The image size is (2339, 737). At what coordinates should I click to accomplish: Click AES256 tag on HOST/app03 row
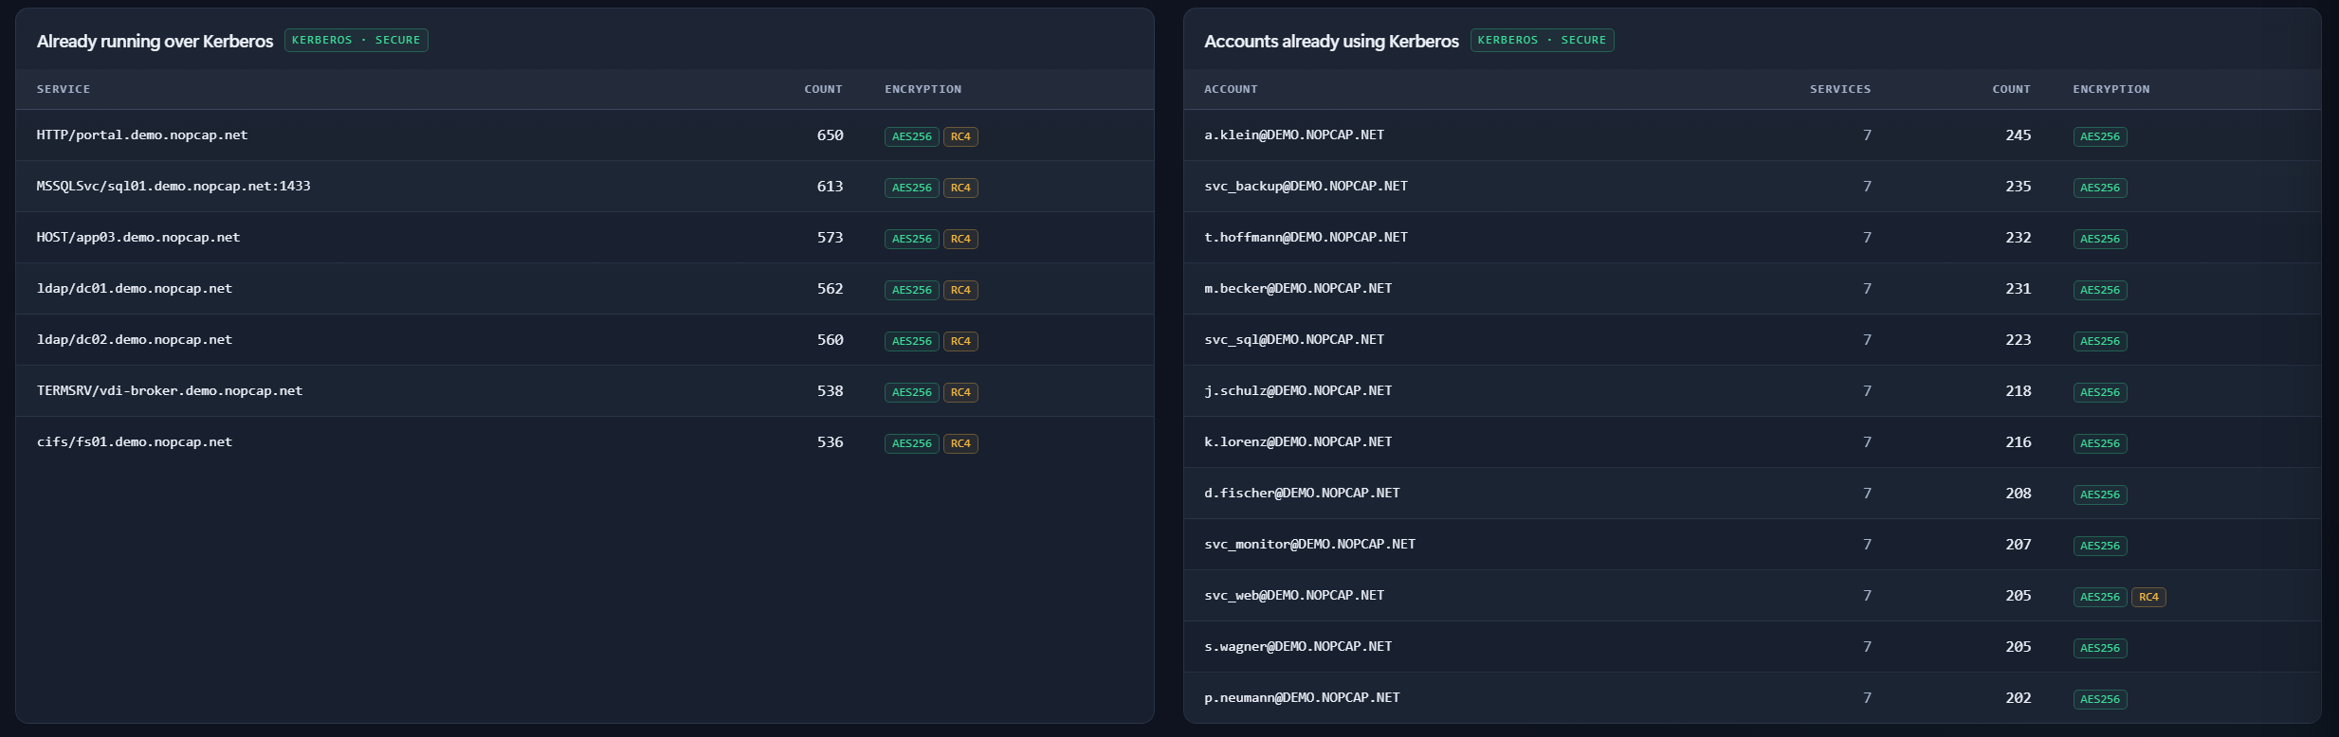pyautogui.click(x=912, y=239)
